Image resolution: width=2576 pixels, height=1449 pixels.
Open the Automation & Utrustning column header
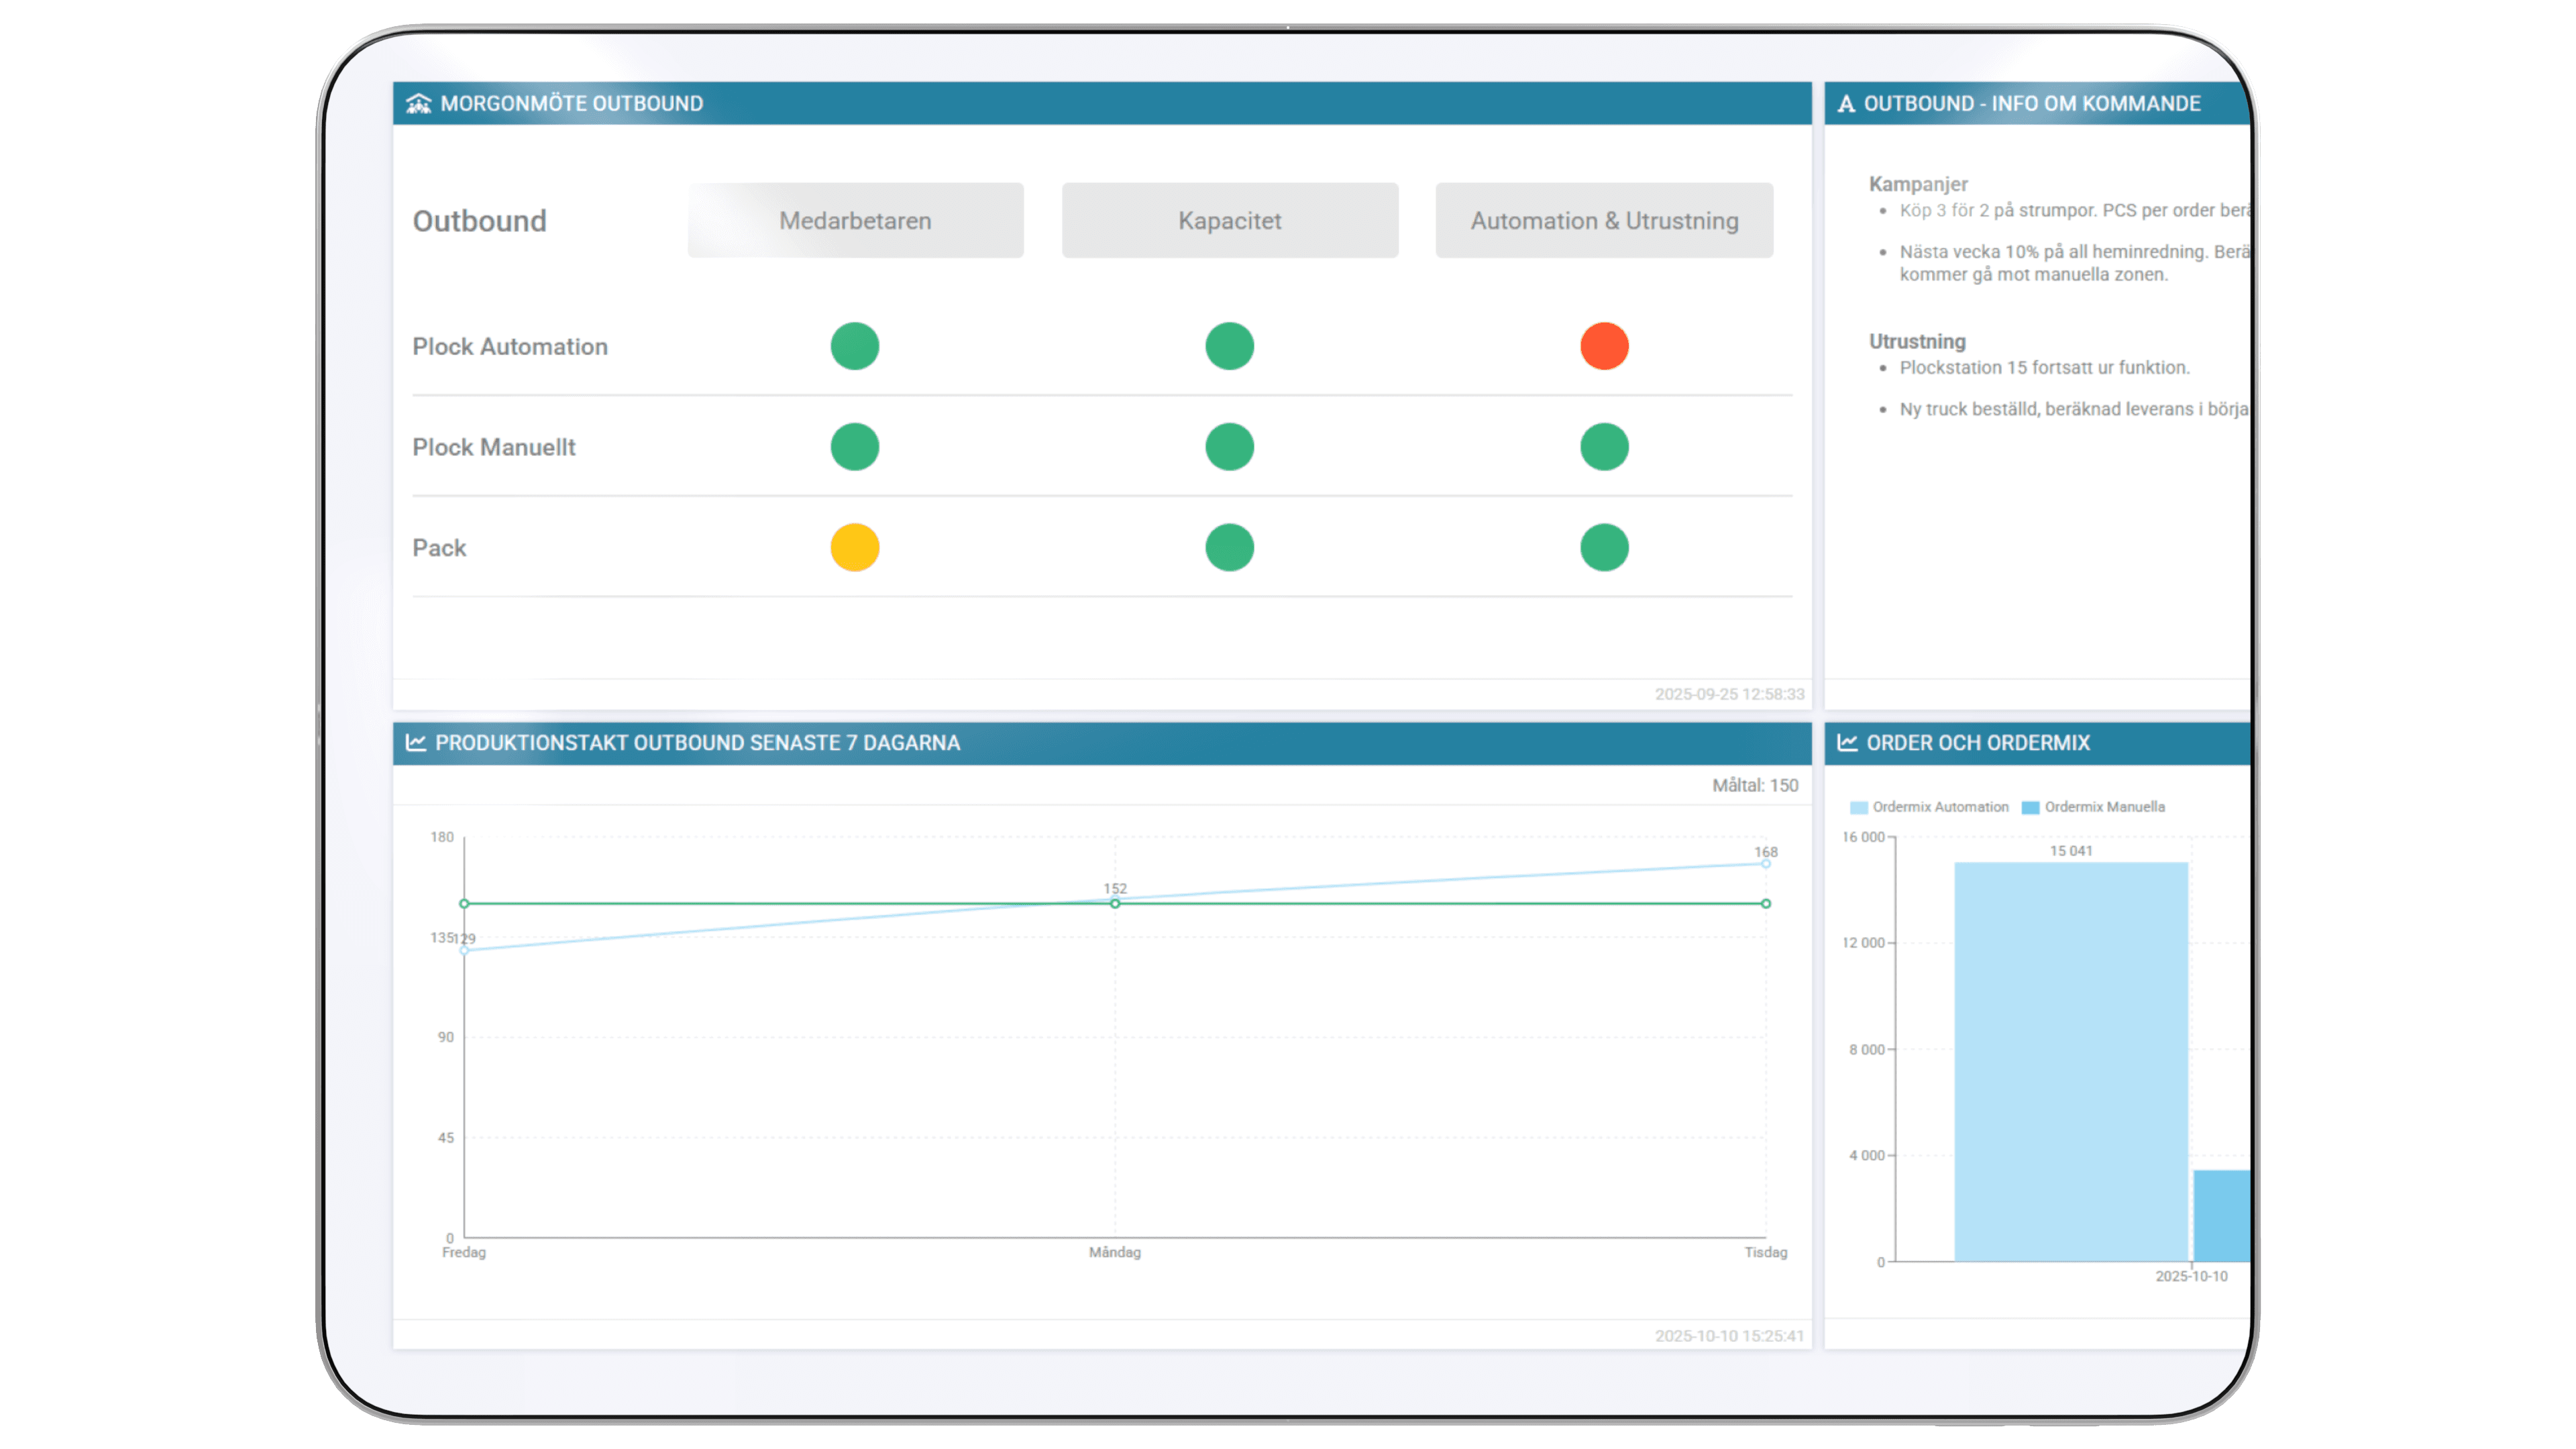pos(1604,220)
